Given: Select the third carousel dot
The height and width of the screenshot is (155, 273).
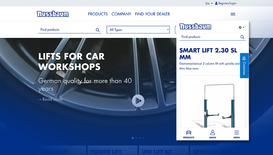Looking at the screenshot, I should [140, 138].
